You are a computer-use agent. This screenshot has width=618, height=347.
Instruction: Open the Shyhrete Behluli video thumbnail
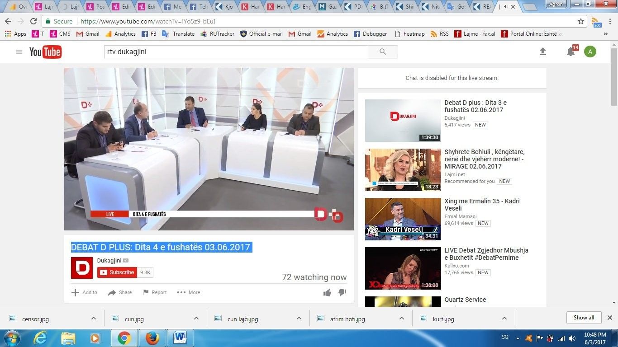(402, 169)
